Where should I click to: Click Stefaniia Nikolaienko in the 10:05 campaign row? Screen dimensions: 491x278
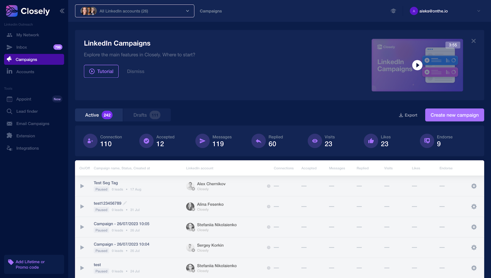point(217,225)
